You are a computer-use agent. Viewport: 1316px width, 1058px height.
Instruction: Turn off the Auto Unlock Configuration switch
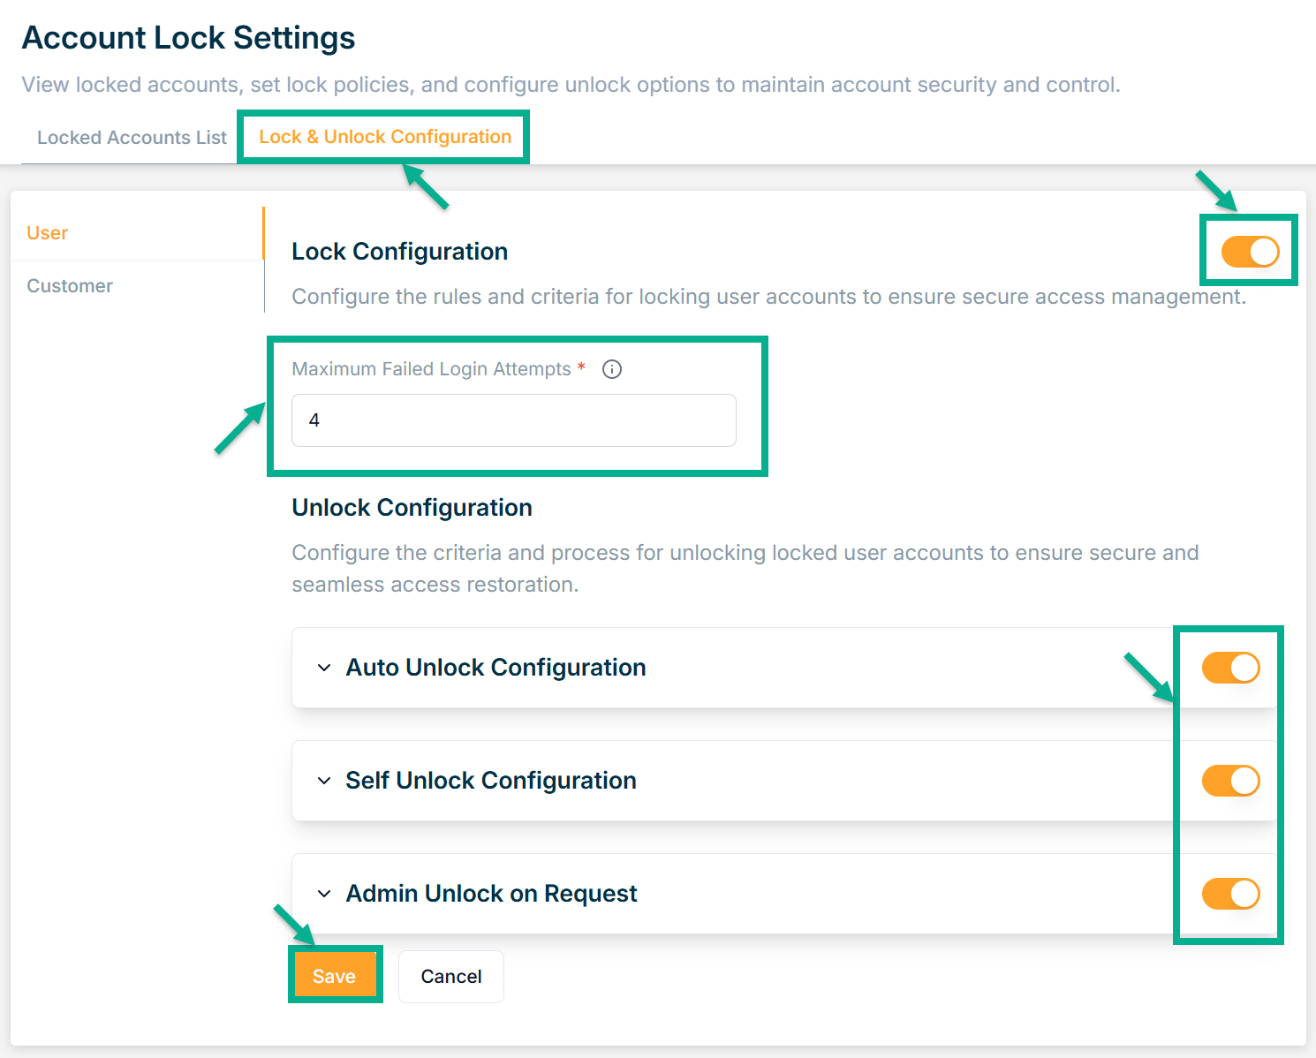pos(1230,668)
